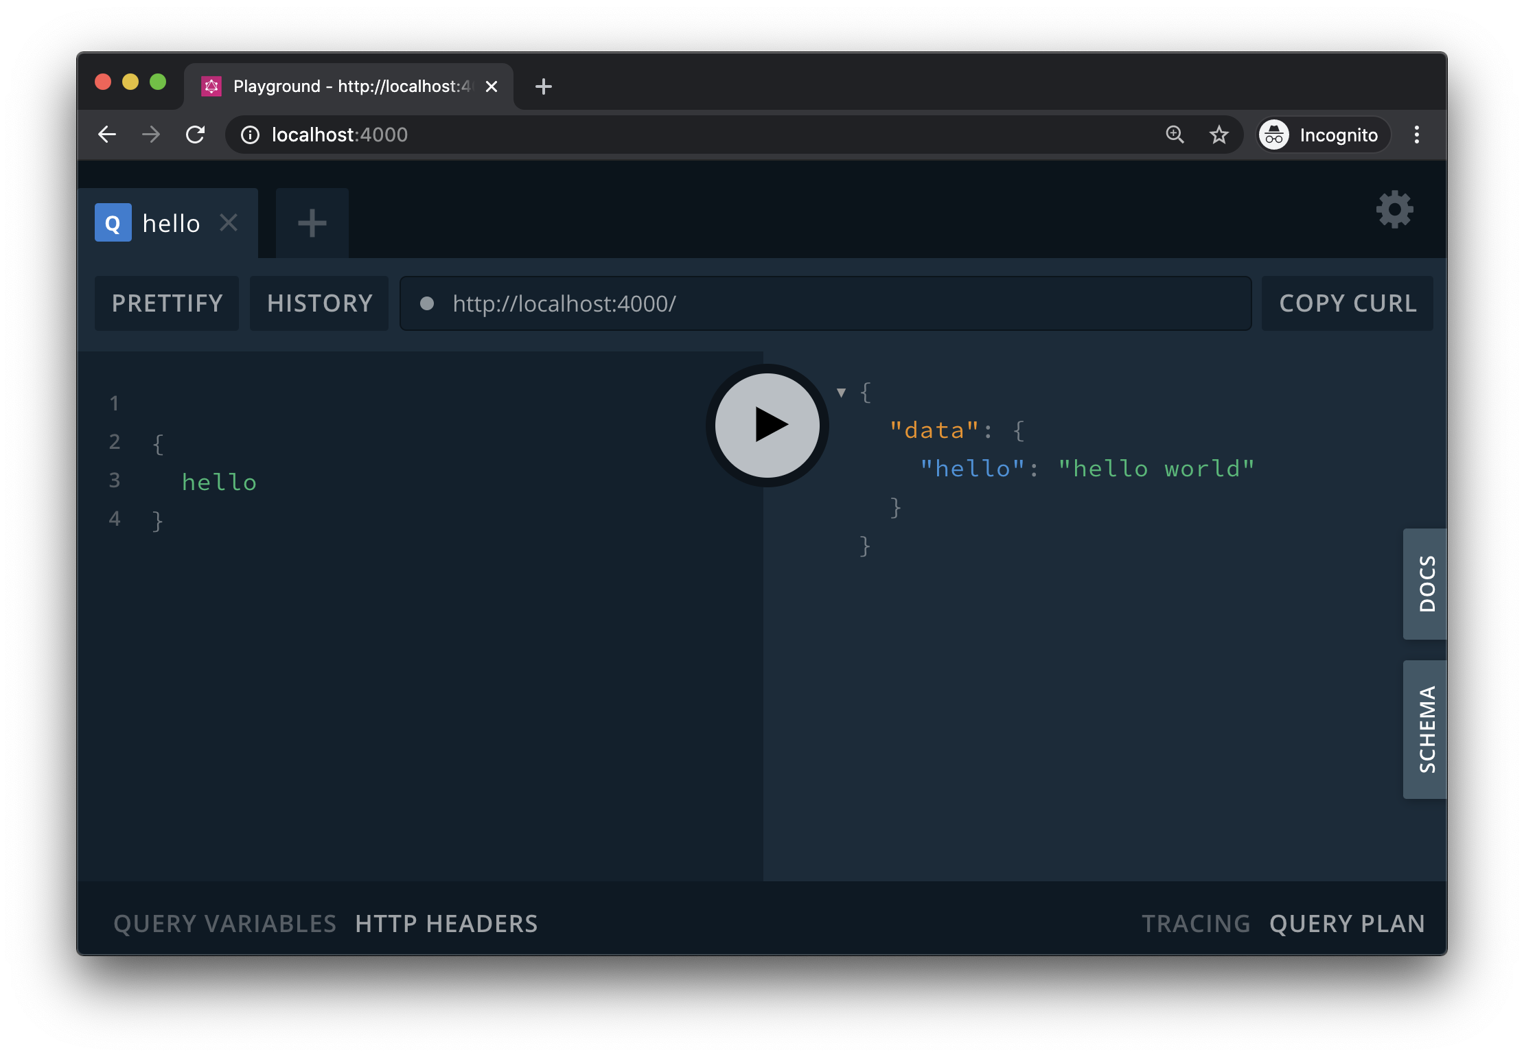Expand the SCHEMA side panel
Viewport: 1524px width, 1057px height.
coord(1426,729)
